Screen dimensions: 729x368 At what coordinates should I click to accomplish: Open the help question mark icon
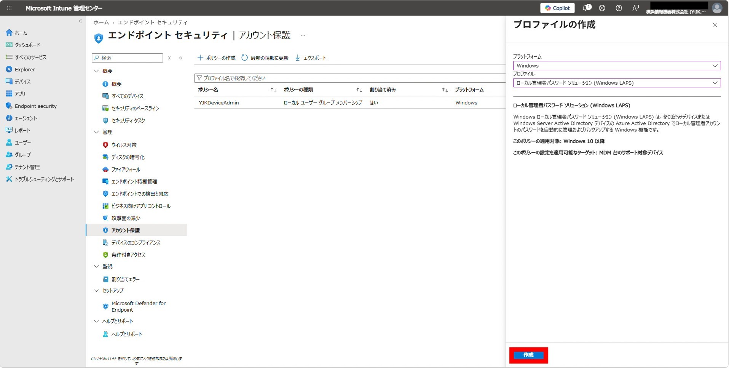coord(619,8)
